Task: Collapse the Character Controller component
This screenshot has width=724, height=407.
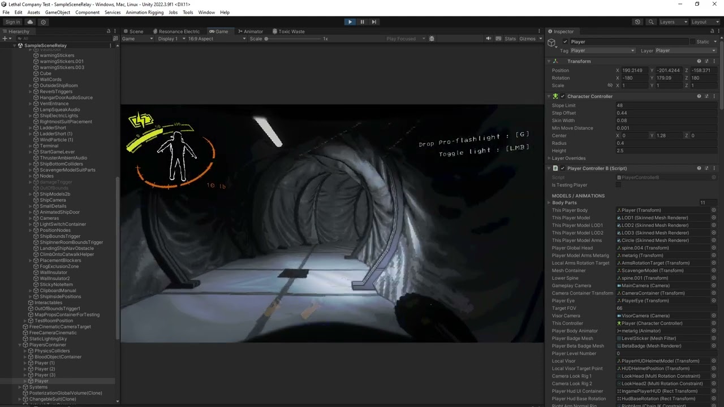Action: [x=549, y=96]
